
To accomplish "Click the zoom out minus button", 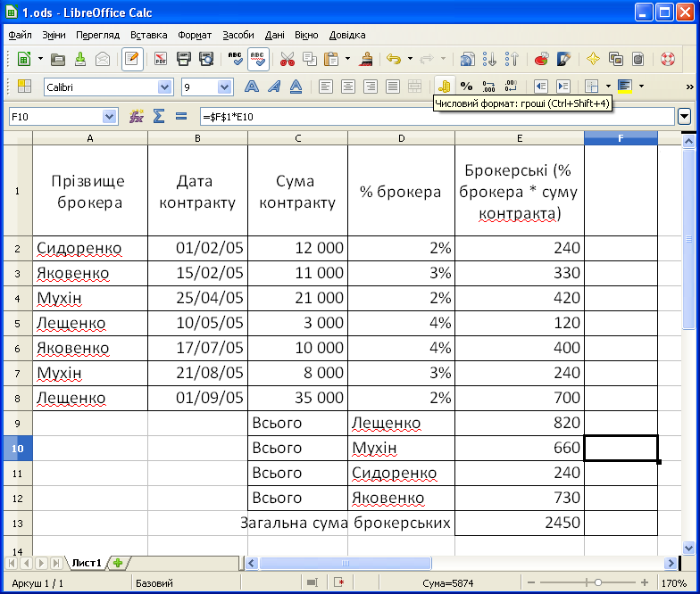I will [x=531, y=582].
